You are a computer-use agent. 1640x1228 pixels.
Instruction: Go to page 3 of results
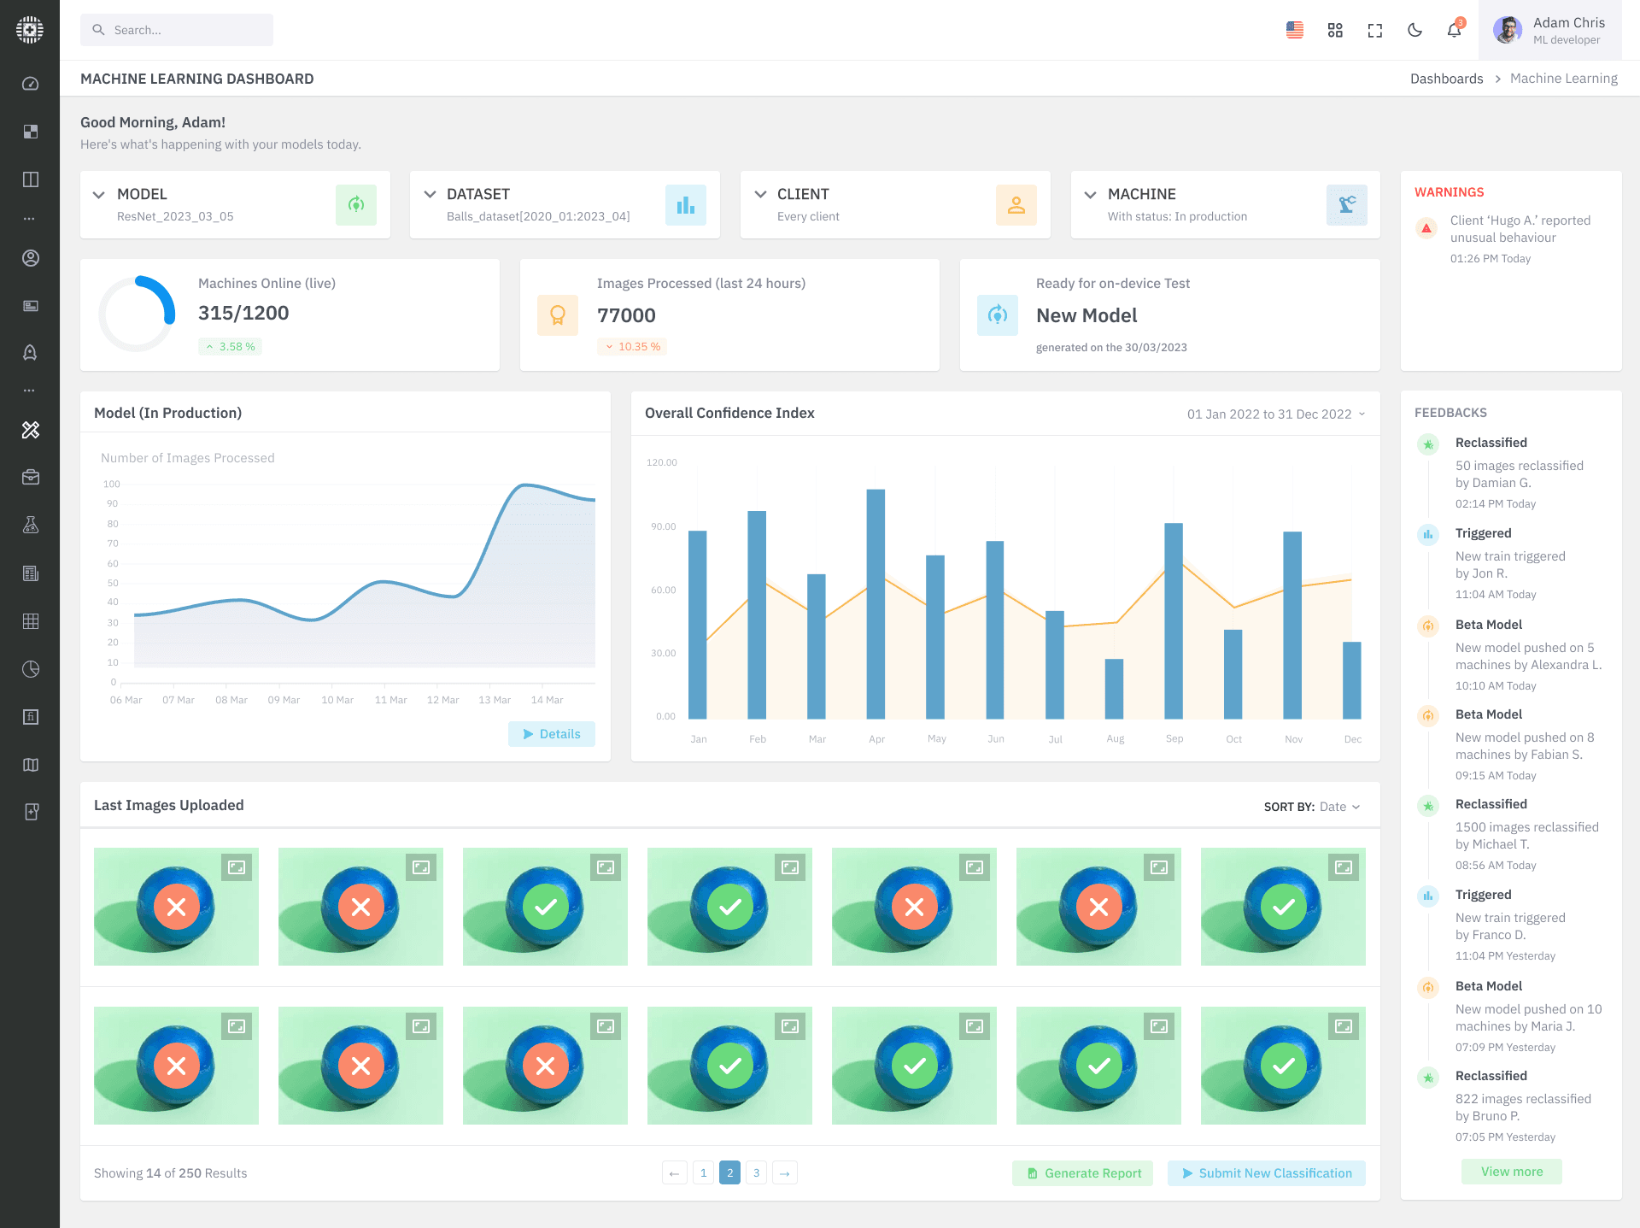[756, 1172]
